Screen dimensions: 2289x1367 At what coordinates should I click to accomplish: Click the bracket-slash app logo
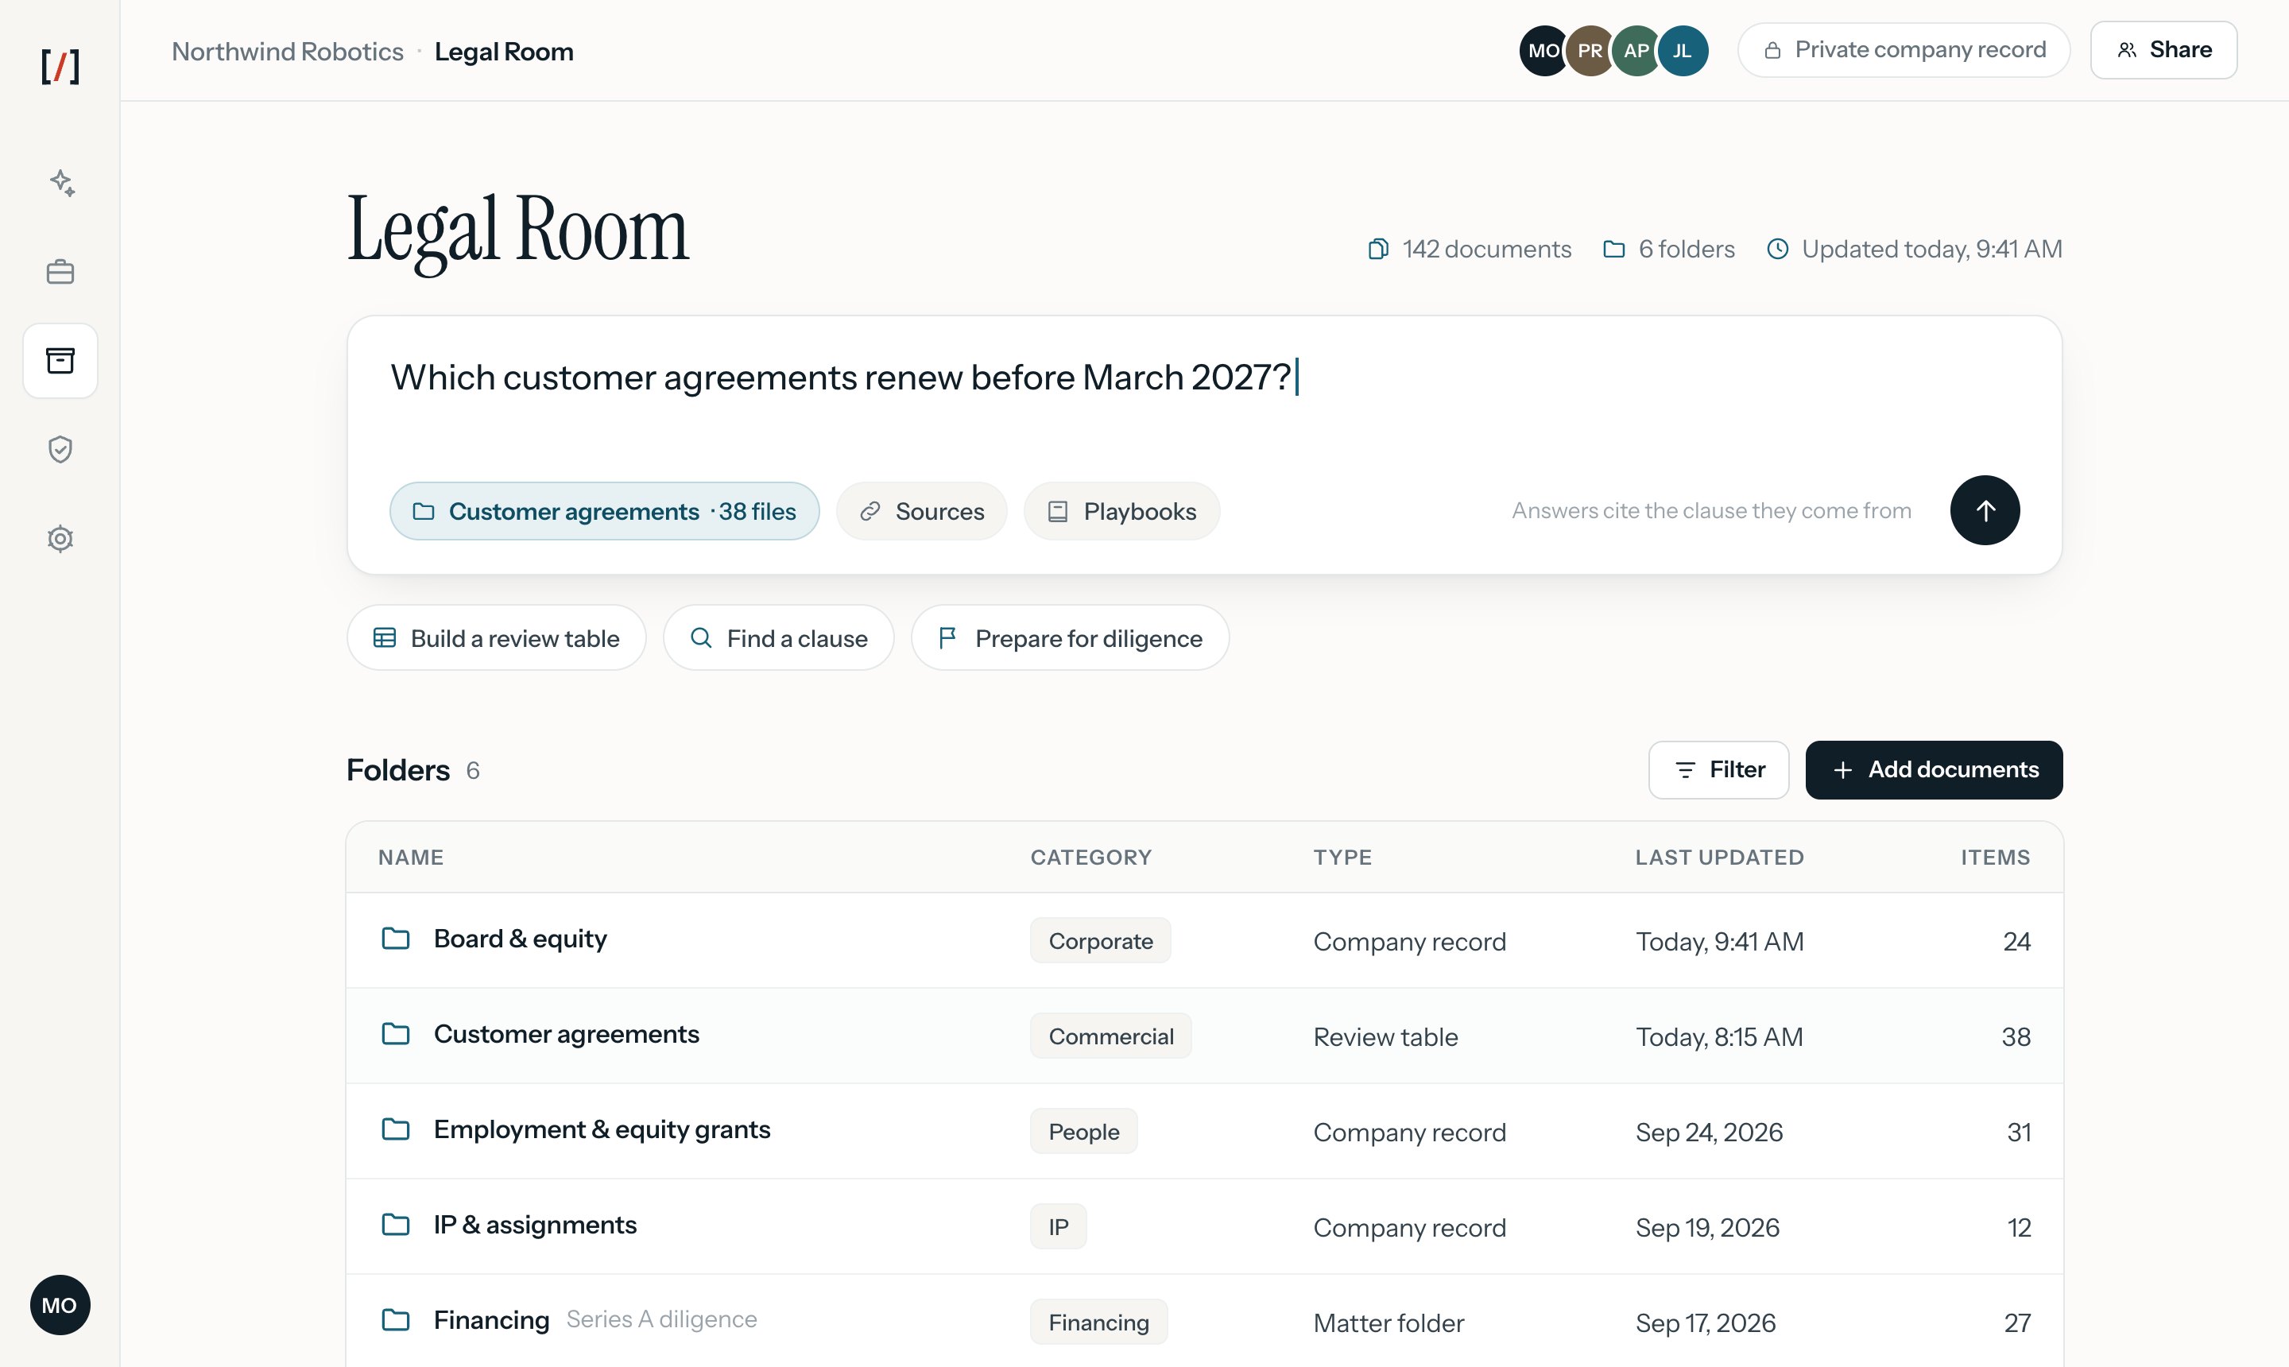pos(60,66)
